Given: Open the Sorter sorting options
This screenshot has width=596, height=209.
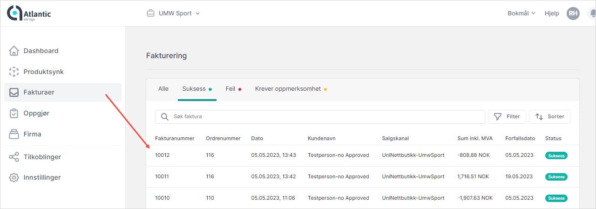Looking at the screenshot, I should [x=549, y=117].
